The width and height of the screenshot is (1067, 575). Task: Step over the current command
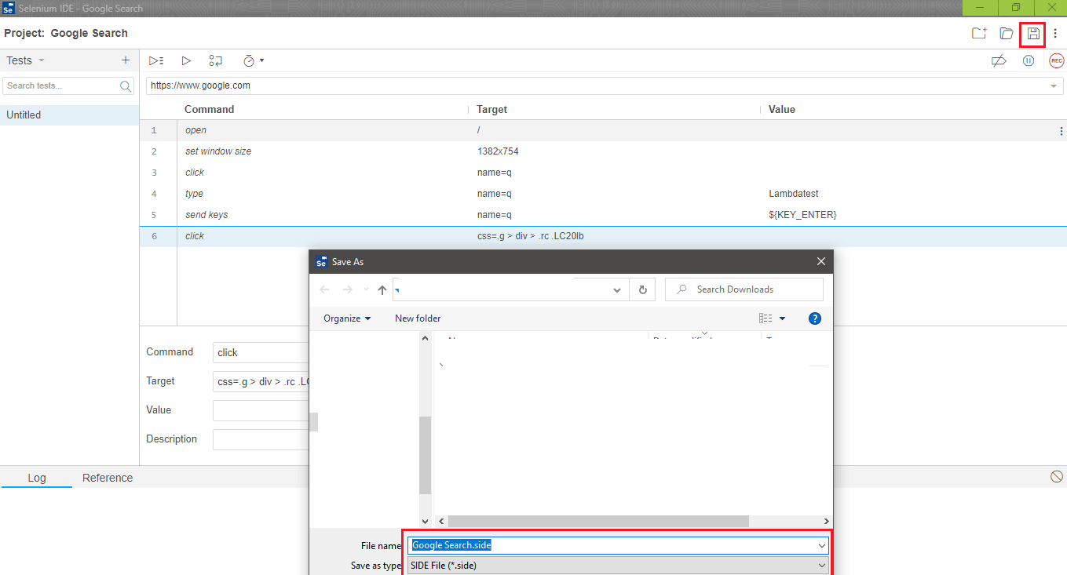click(215, 60)
